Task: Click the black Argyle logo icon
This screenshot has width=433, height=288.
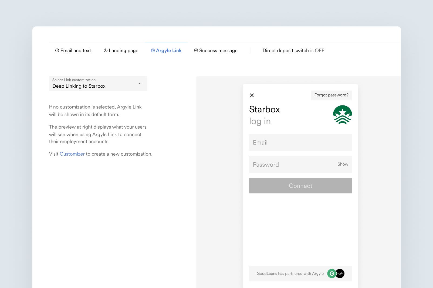Action: pyautogui.click(x=340, y=273)
